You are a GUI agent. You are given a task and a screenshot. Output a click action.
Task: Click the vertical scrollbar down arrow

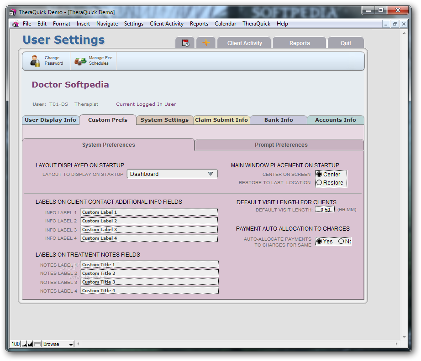pos(404,337)
